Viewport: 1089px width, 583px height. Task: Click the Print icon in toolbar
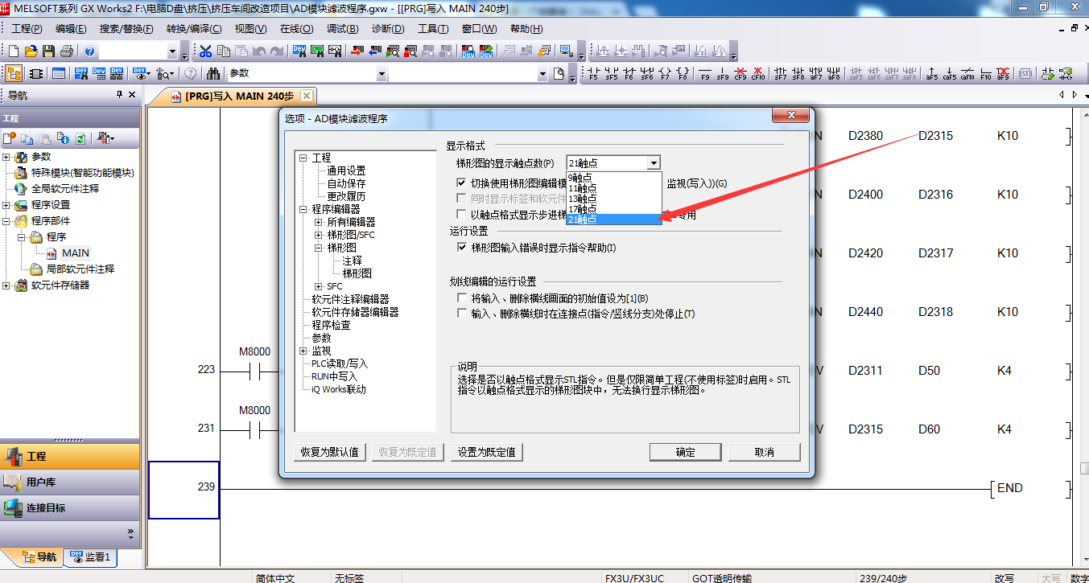(66, 51)
